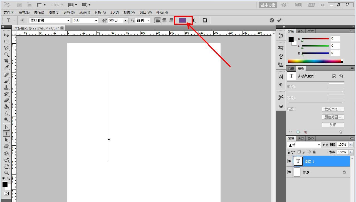Select the Brush tool
356x202 pixels.
pos(6,81)
